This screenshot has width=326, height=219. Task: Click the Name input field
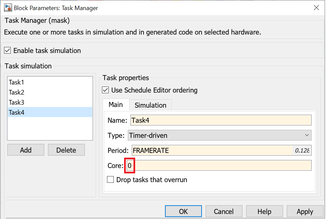pos(221,120)
